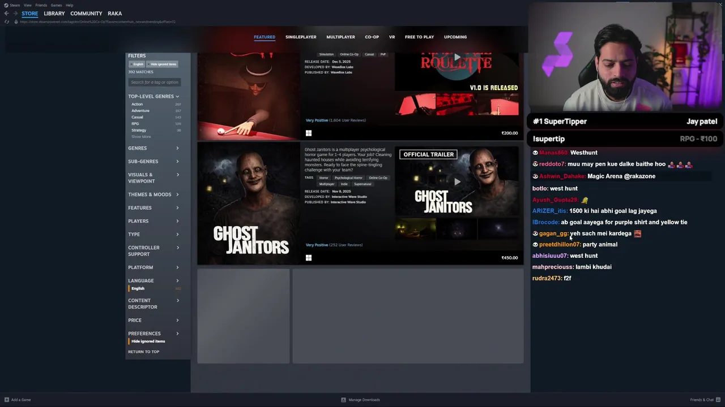Click Show More under top-level genres
The width and height of the screenshot is (725, 407).
[141, 137]
